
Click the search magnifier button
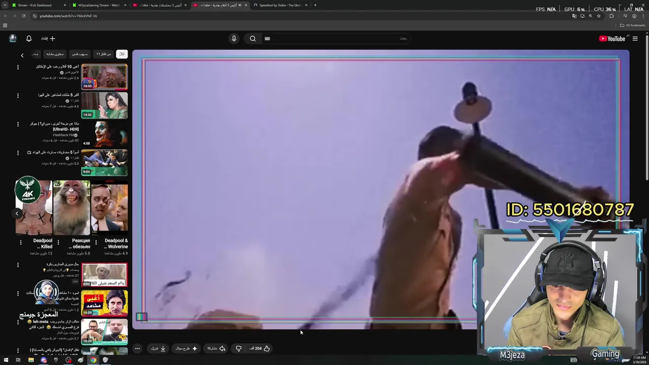[253, 39]
